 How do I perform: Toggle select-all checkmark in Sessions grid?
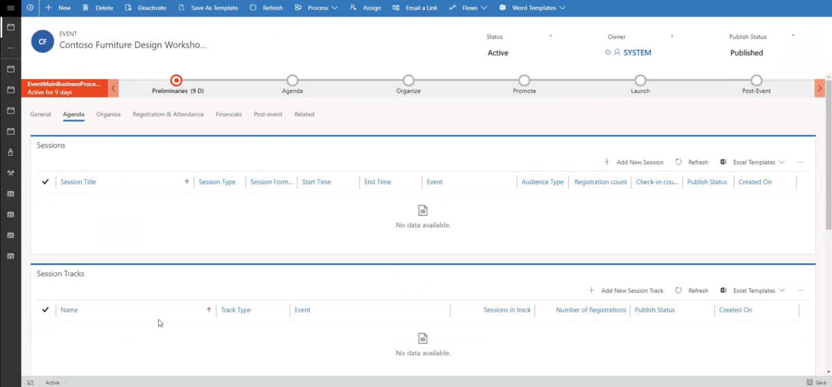pyautogui.click(x=46, y=182)
